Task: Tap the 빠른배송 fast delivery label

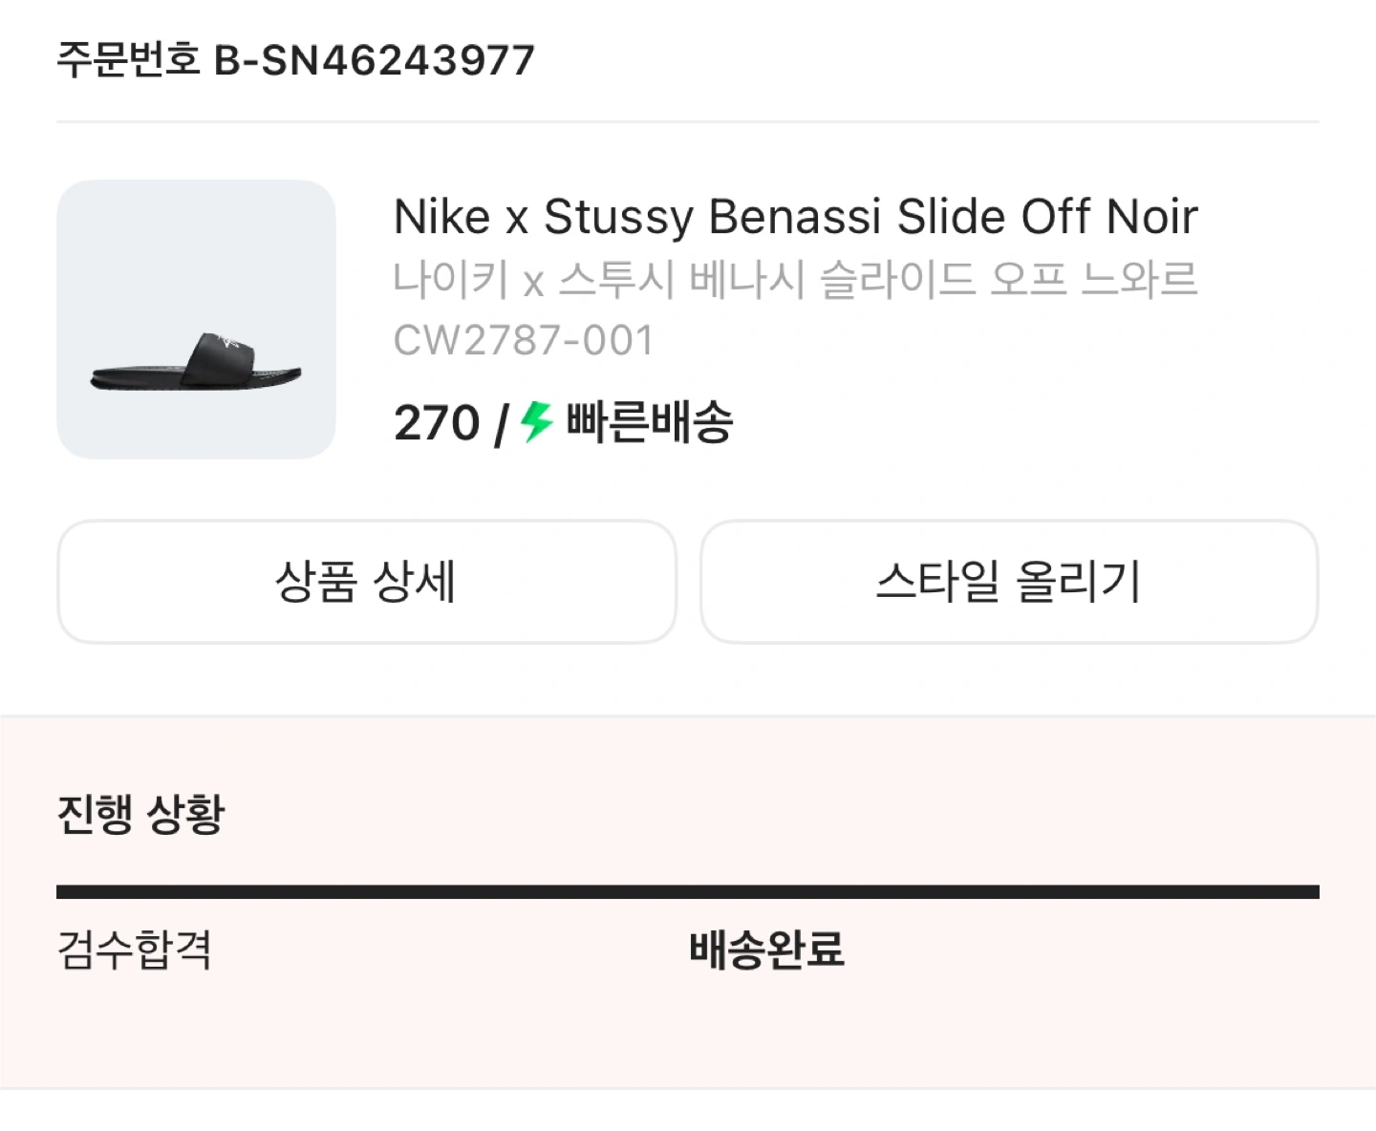Action: coord(650,422)
